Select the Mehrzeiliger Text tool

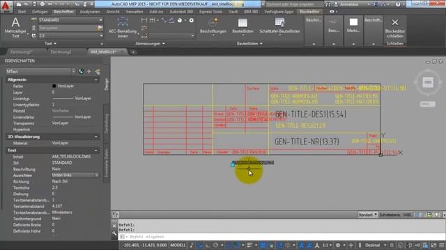(x=15, y=28)
